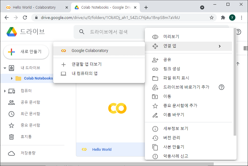
Task: Click the 새로 만들기 button
Action: tap(26, 52)
